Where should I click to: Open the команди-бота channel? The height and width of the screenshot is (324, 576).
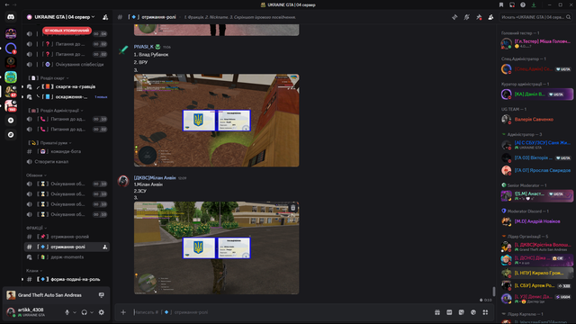click(x=67, y=151)
